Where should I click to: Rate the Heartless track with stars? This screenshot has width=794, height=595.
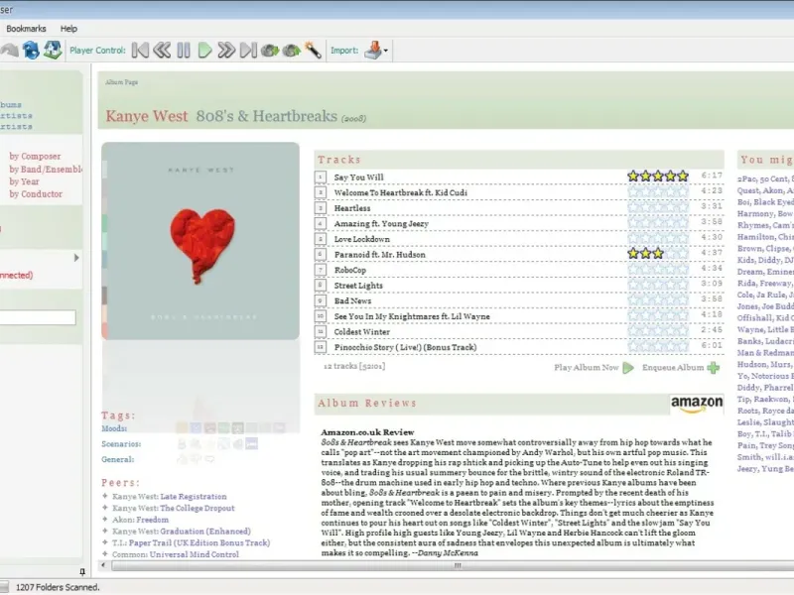coord(658,207)
